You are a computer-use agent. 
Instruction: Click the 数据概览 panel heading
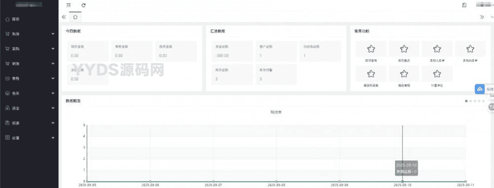[x=73, y=101]
